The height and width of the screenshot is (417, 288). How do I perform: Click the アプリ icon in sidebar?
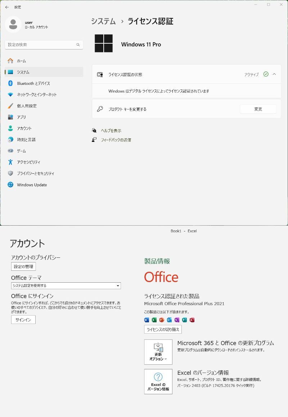click(10, 117)
